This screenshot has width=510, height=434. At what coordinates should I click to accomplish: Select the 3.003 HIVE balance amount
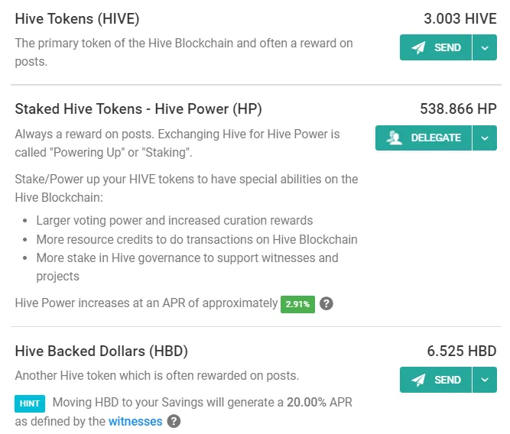[460, 18]
